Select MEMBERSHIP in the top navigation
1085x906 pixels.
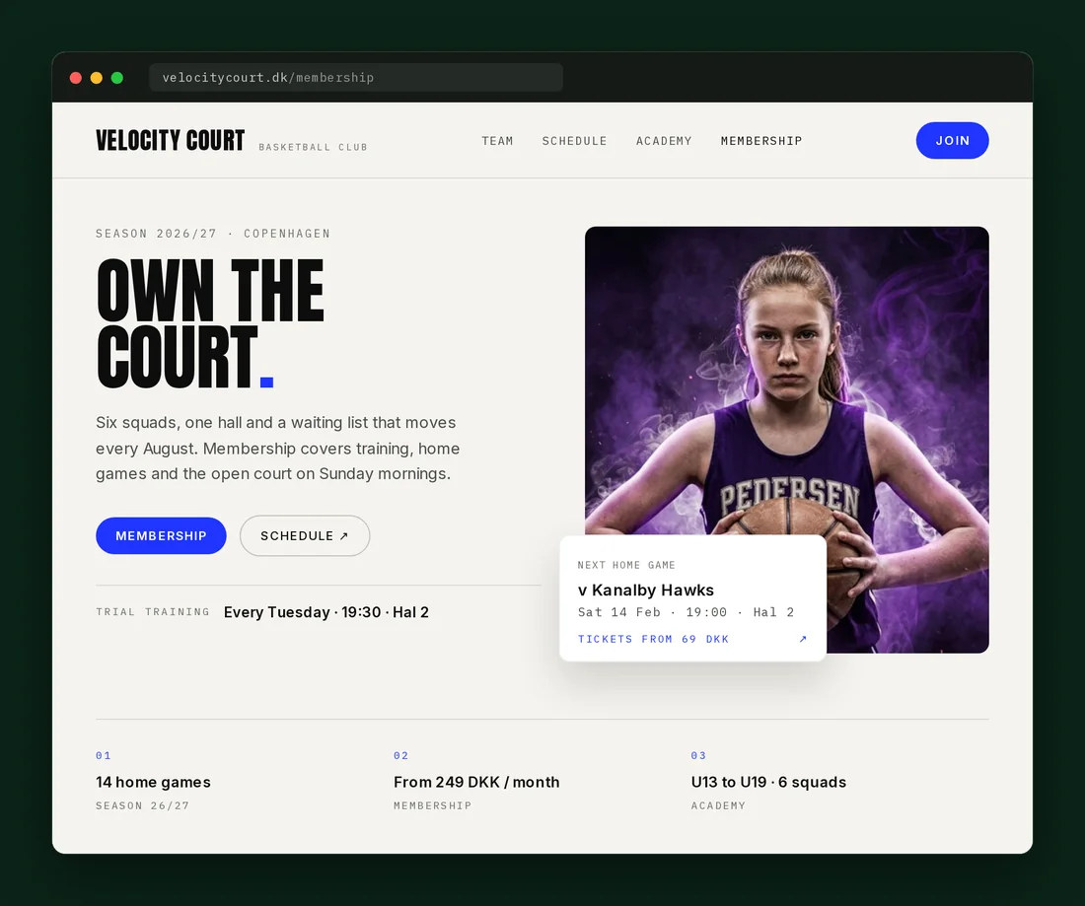(x=761, y=141)
